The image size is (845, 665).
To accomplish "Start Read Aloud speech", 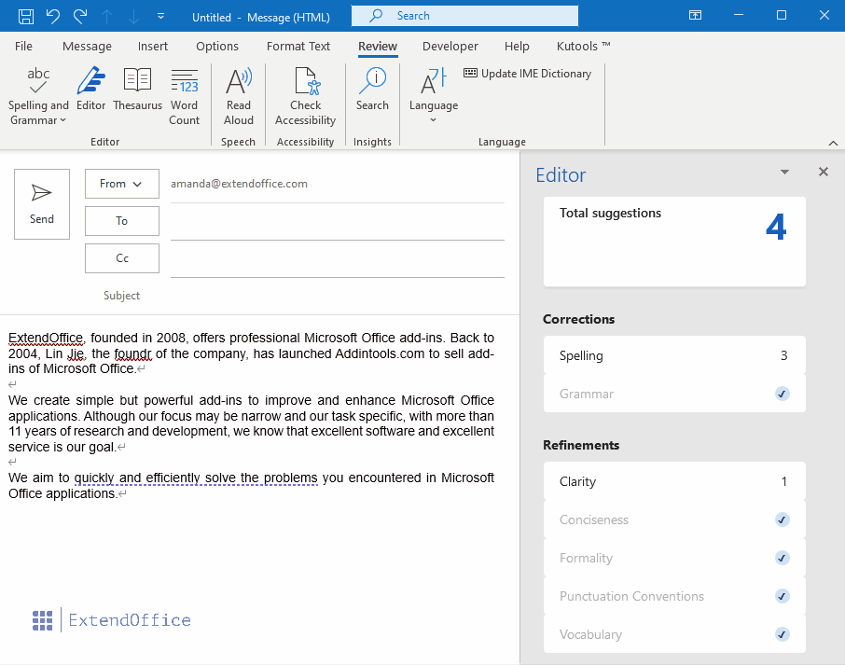I will pyautogui.click(x=239, y=96).
